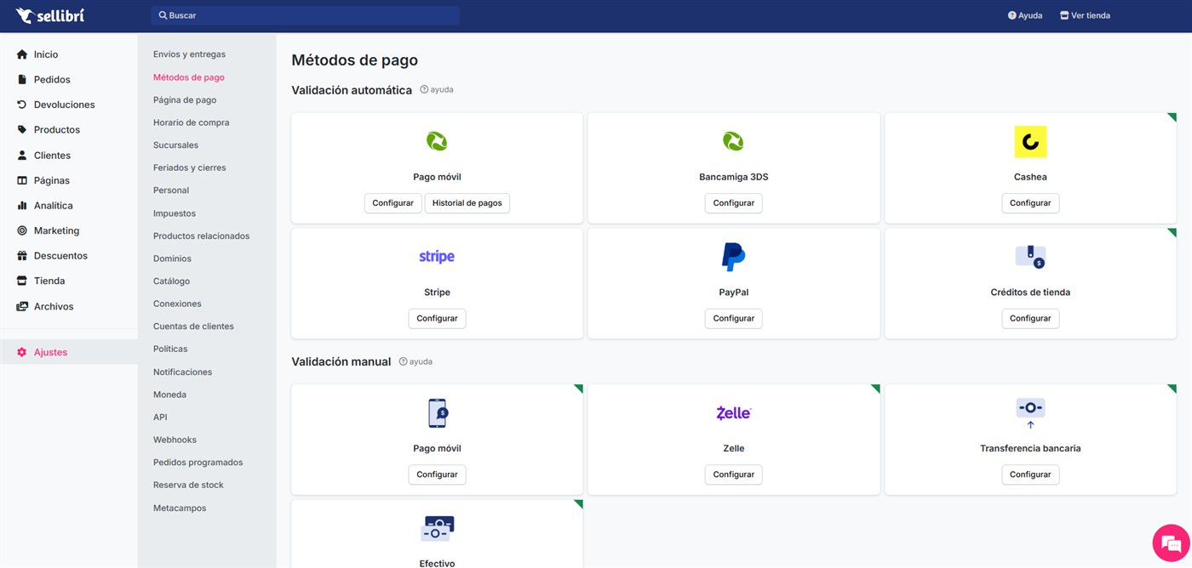Click the Marketing target icon
This screenshot has width=1192, height=568.
click(22, 230)
